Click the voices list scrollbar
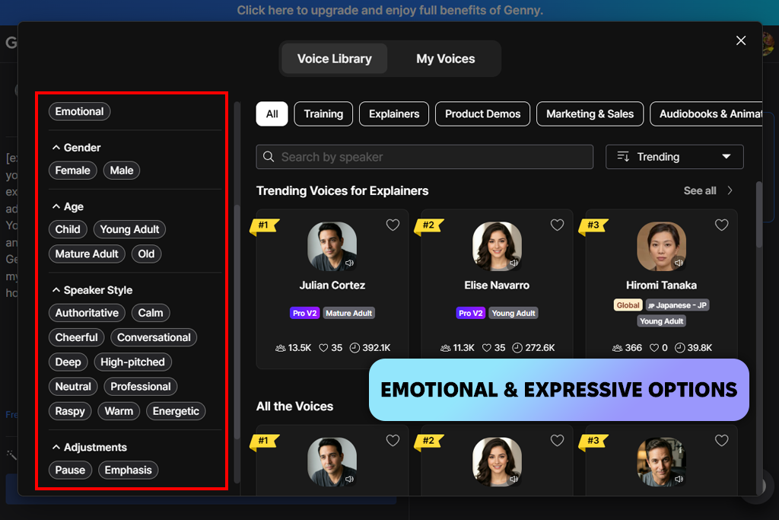779x520 pixels. point(758,214)
